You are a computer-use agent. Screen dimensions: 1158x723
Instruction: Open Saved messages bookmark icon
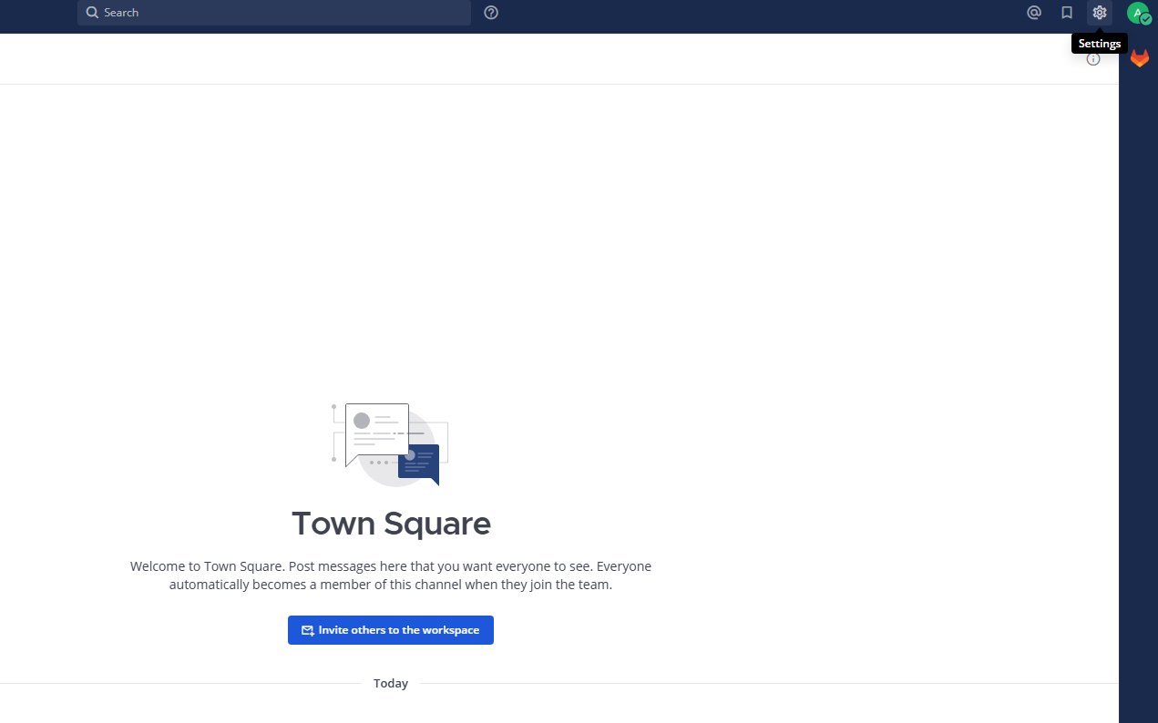click(1067, 13)
